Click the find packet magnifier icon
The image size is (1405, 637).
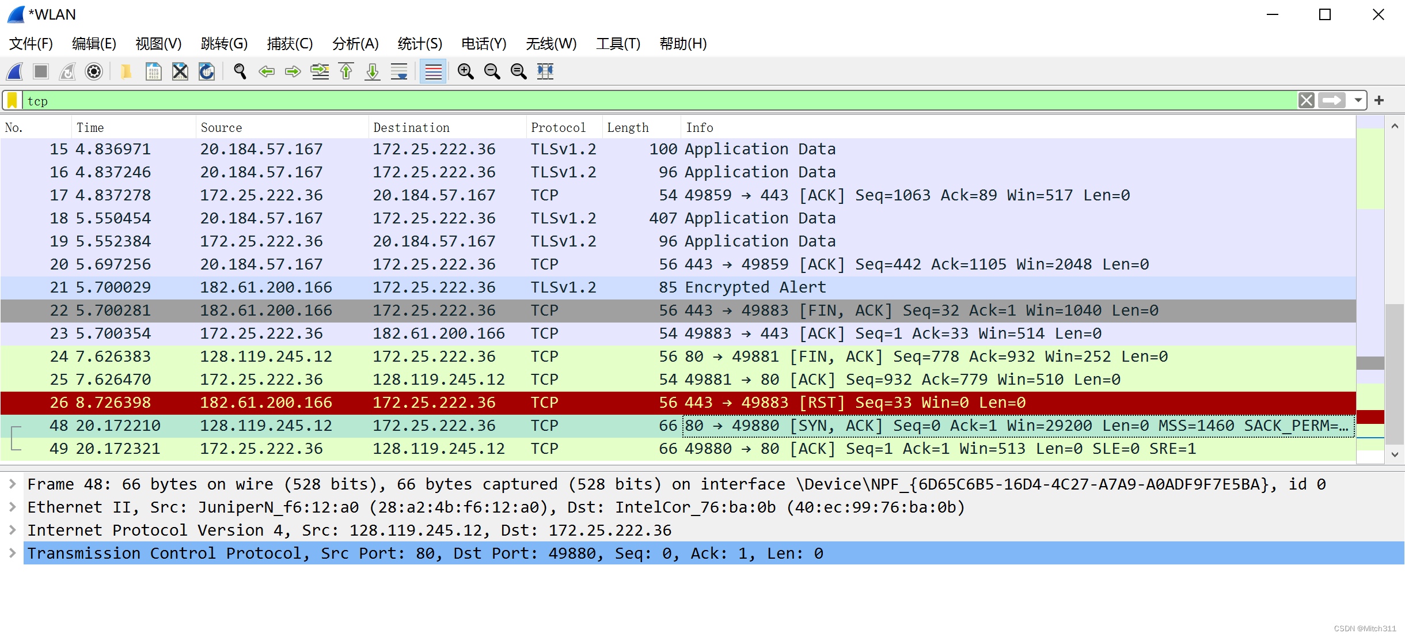(x=240, y=71)
